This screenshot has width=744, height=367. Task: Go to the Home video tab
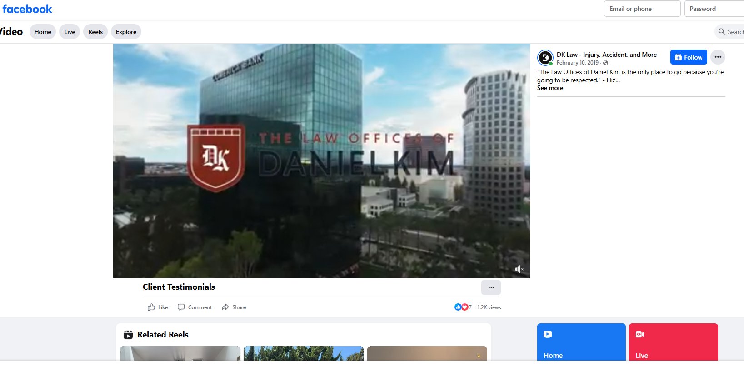click(x=43, y=32)
